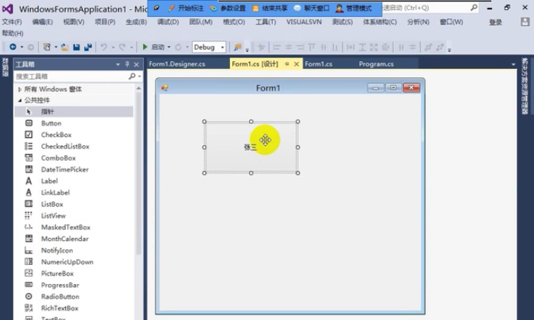Click the navigate backward arrow icon

coord(12,47)
